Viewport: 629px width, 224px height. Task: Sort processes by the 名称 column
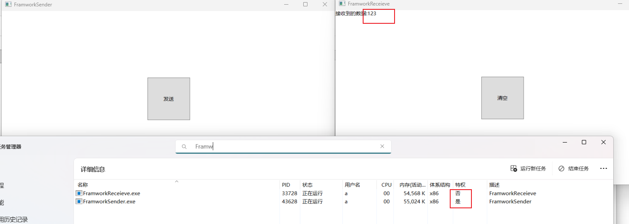pos(83,185)
